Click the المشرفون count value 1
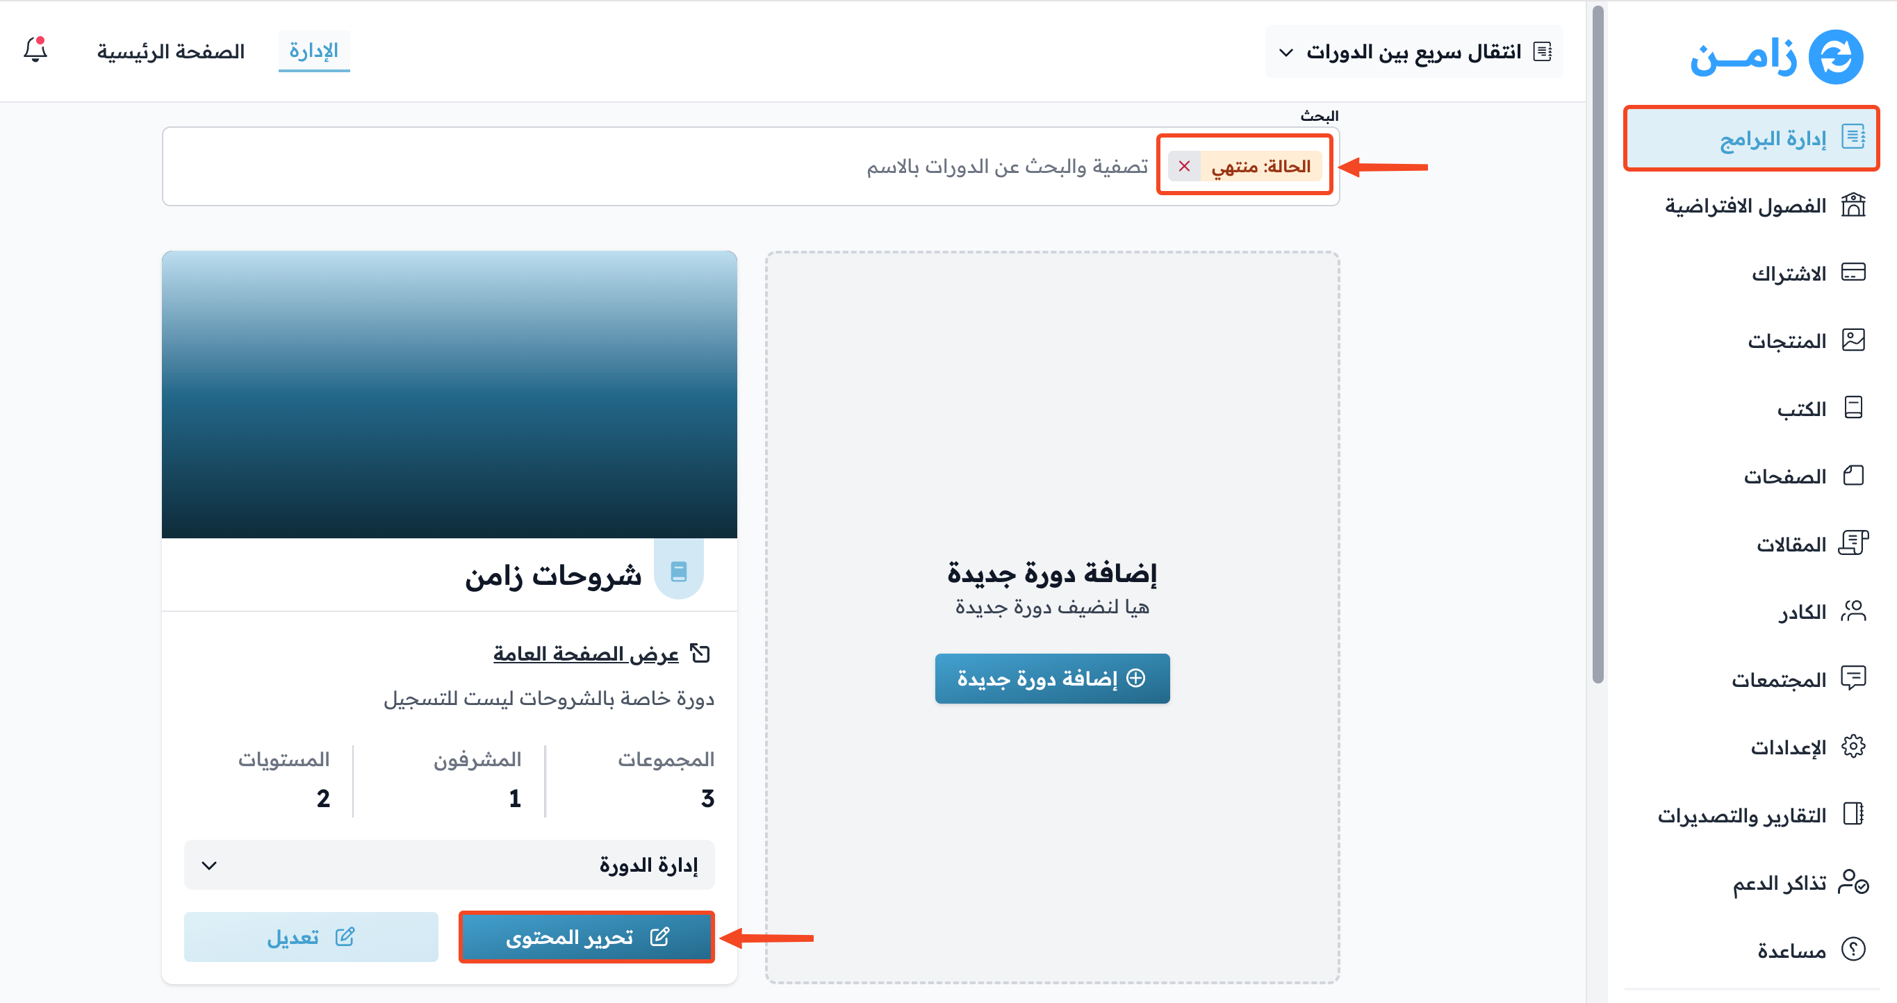The height and width of the screenshot is (1003, 1897). pyautogui.click(x=515, y=798)
